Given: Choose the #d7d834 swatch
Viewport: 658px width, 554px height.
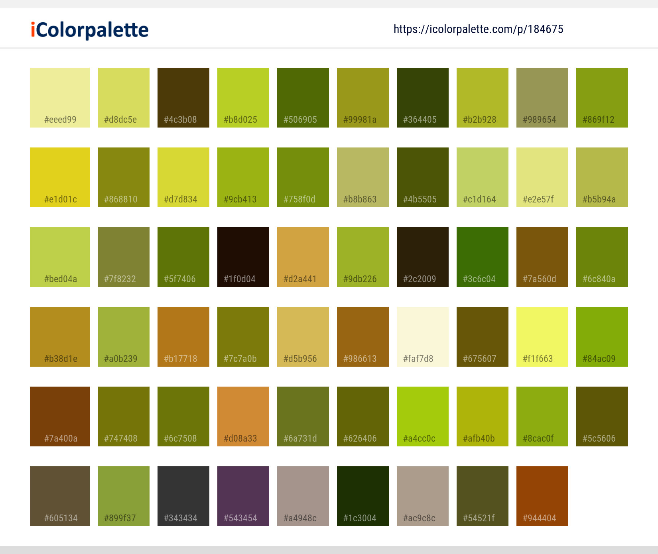Looking at the screenshot, I should (183, 177).
